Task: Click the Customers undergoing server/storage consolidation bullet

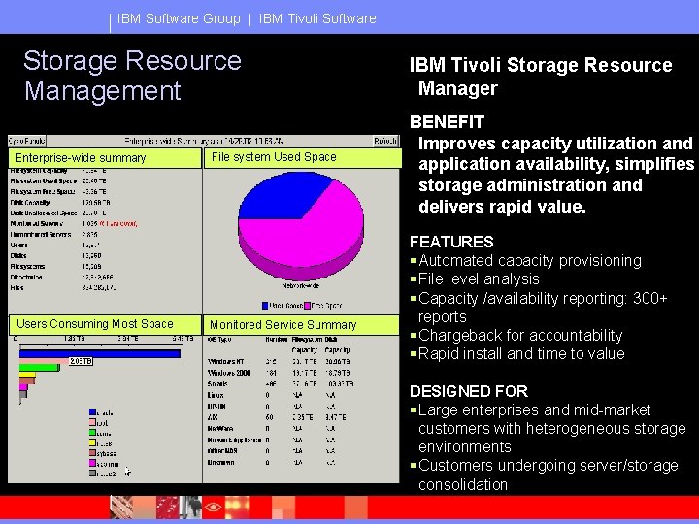Action: [x=545, y=475]
